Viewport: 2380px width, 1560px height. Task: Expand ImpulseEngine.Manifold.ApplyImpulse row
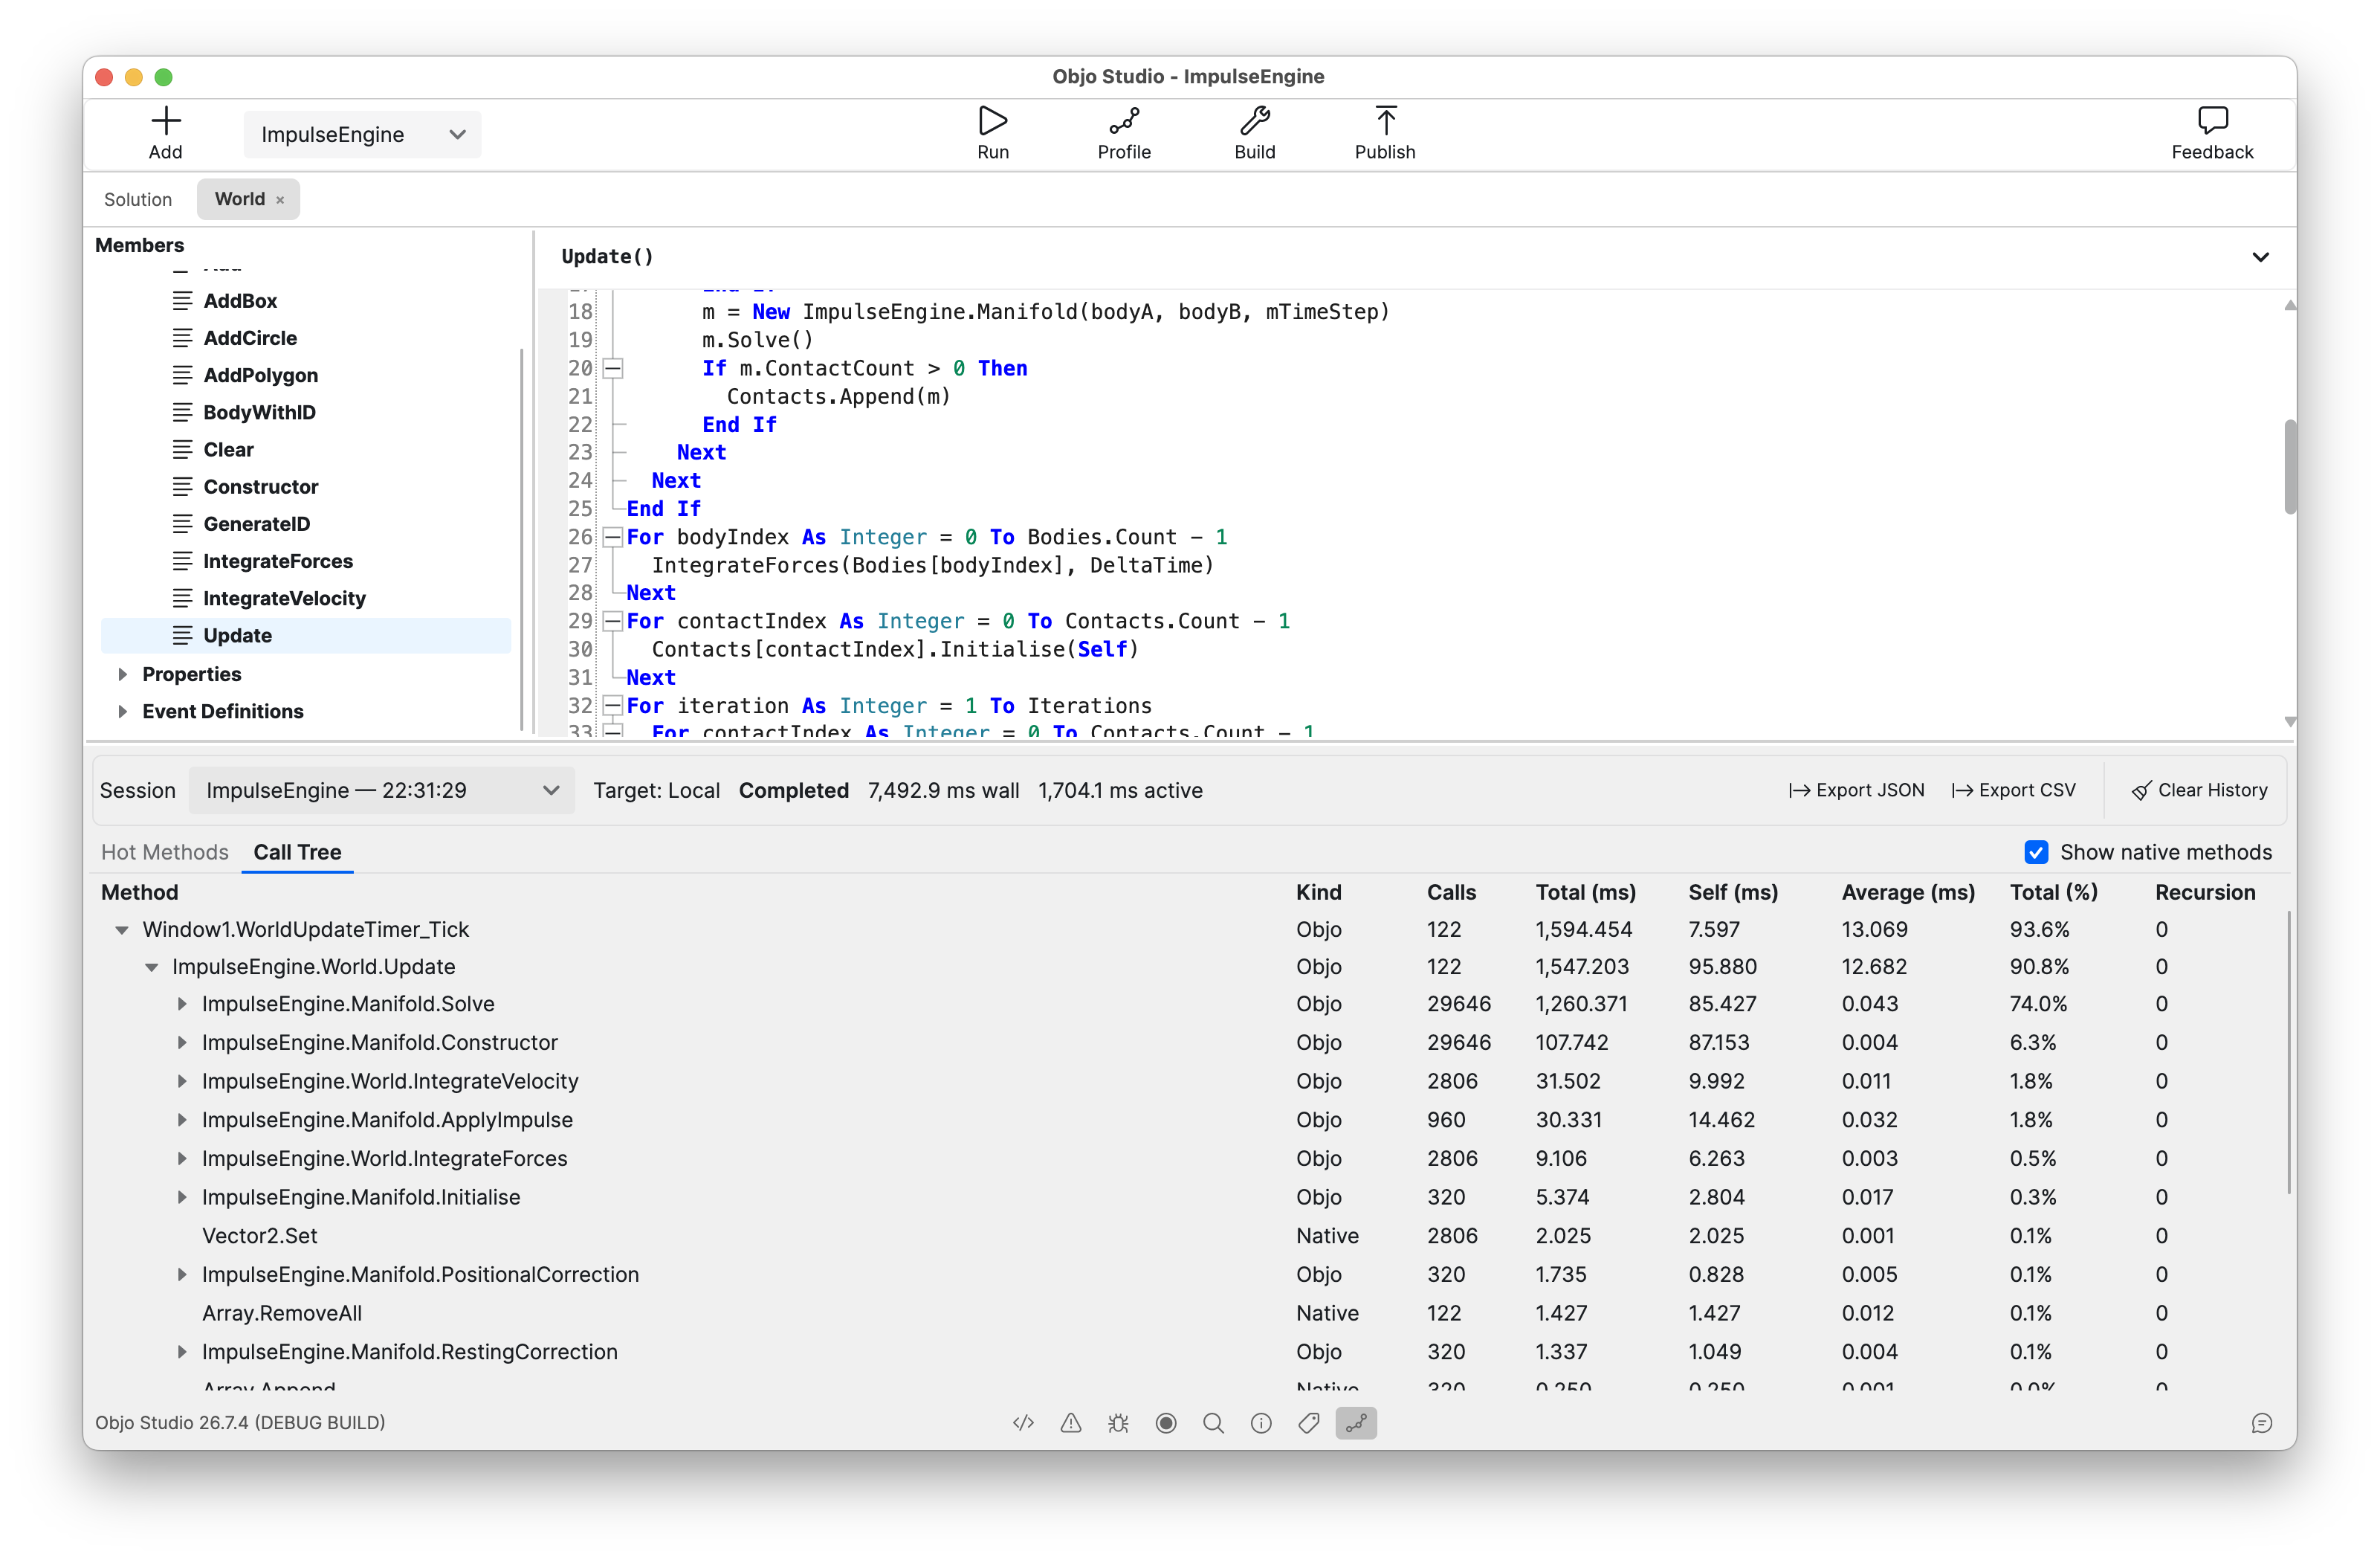pos(182,1120)
